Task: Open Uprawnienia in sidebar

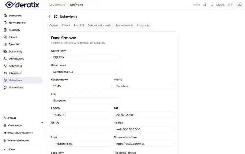Action: (x=22, y=88)
